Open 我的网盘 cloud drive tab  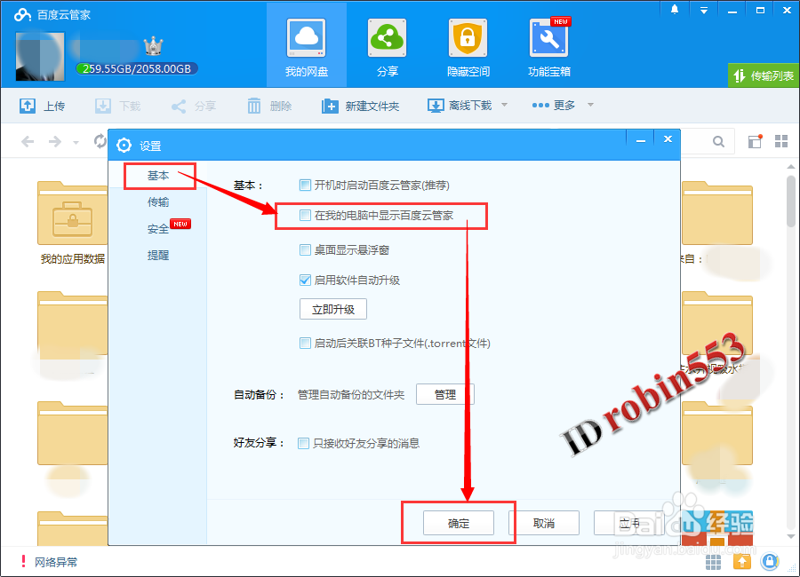click(306, 47)
